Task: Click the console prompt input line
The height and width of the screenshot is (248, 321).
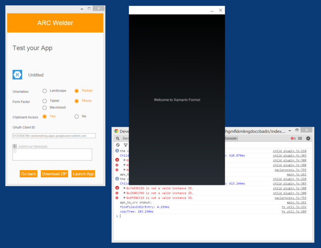Action: (213, 216)
